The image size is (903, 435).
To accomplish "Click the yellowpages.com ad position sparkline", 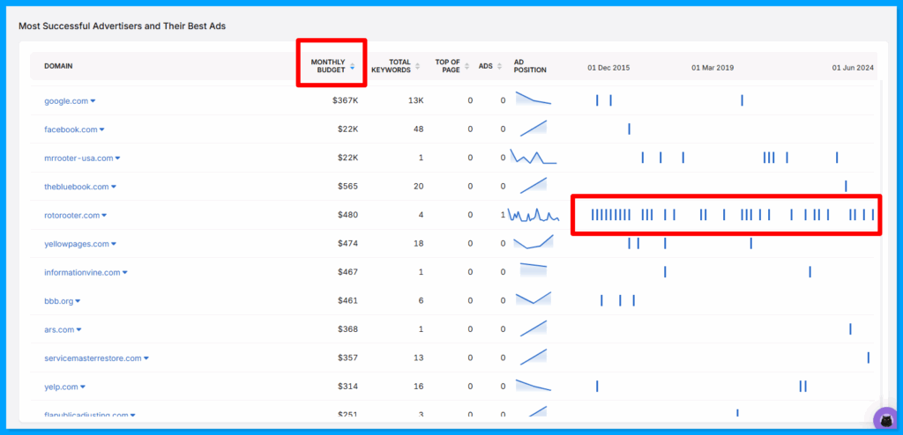I will coord(534,241).
